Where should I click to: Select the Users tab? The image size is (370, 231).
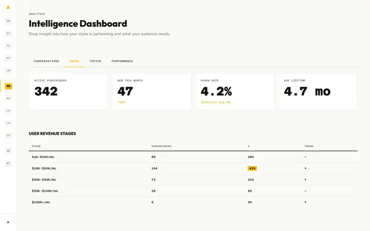point(75,61)
